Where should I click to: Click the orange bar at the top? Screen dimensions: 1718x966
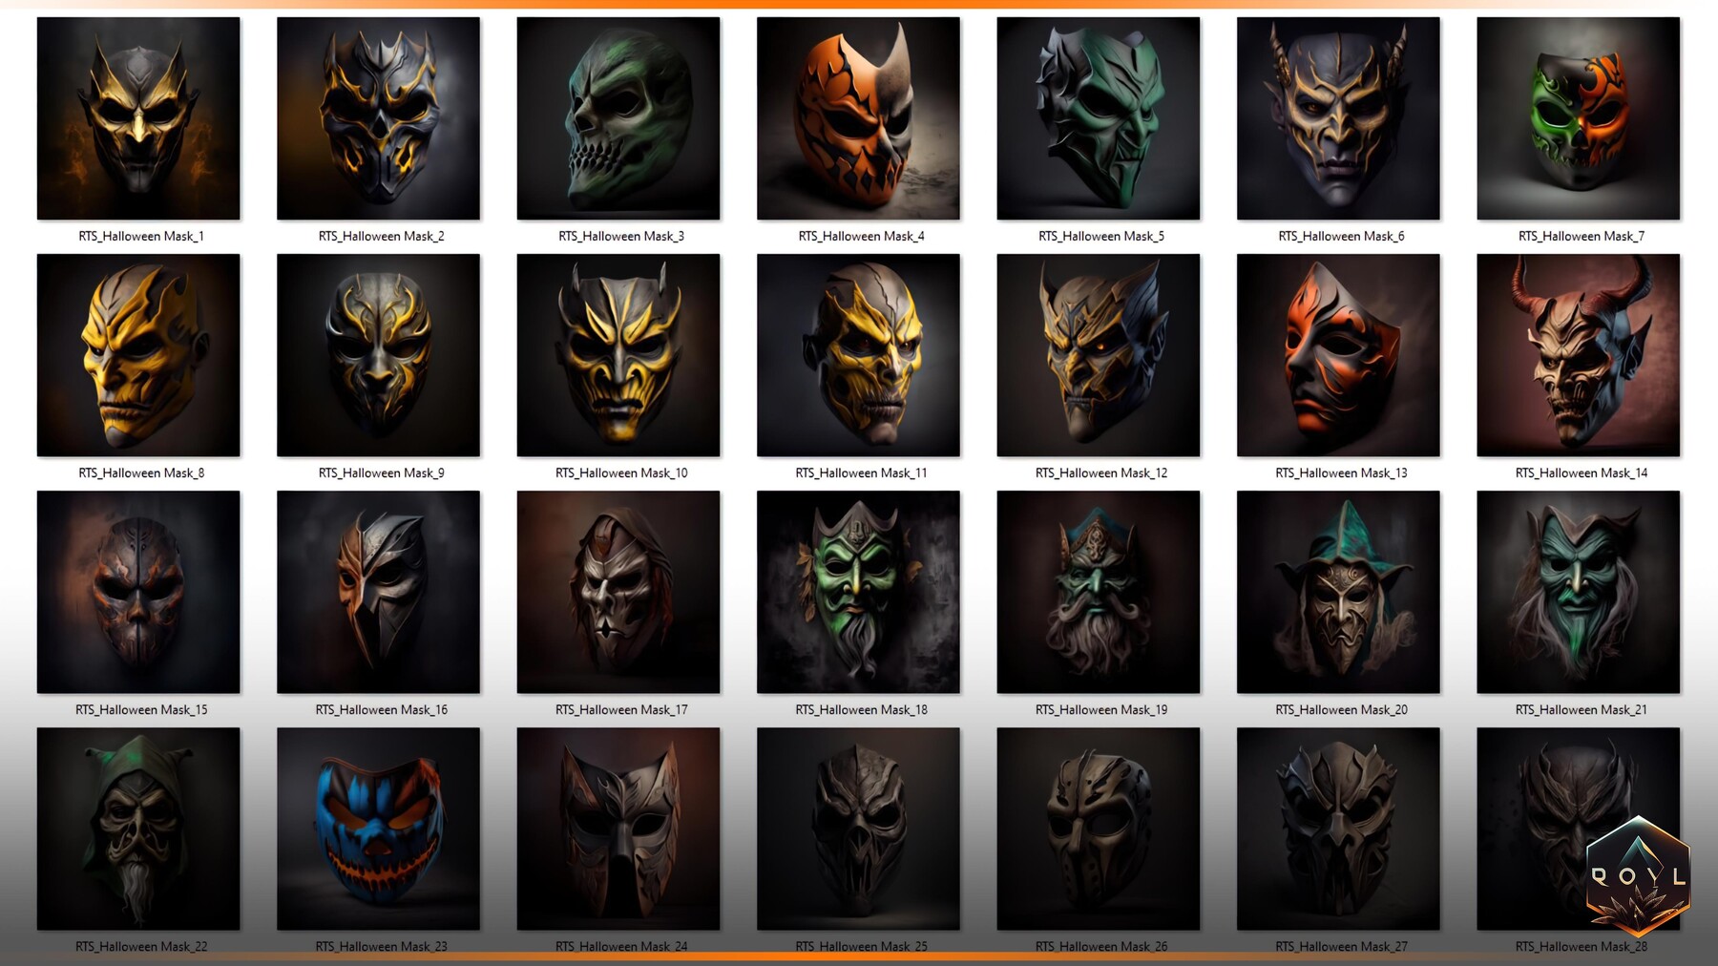click(859, 5)
